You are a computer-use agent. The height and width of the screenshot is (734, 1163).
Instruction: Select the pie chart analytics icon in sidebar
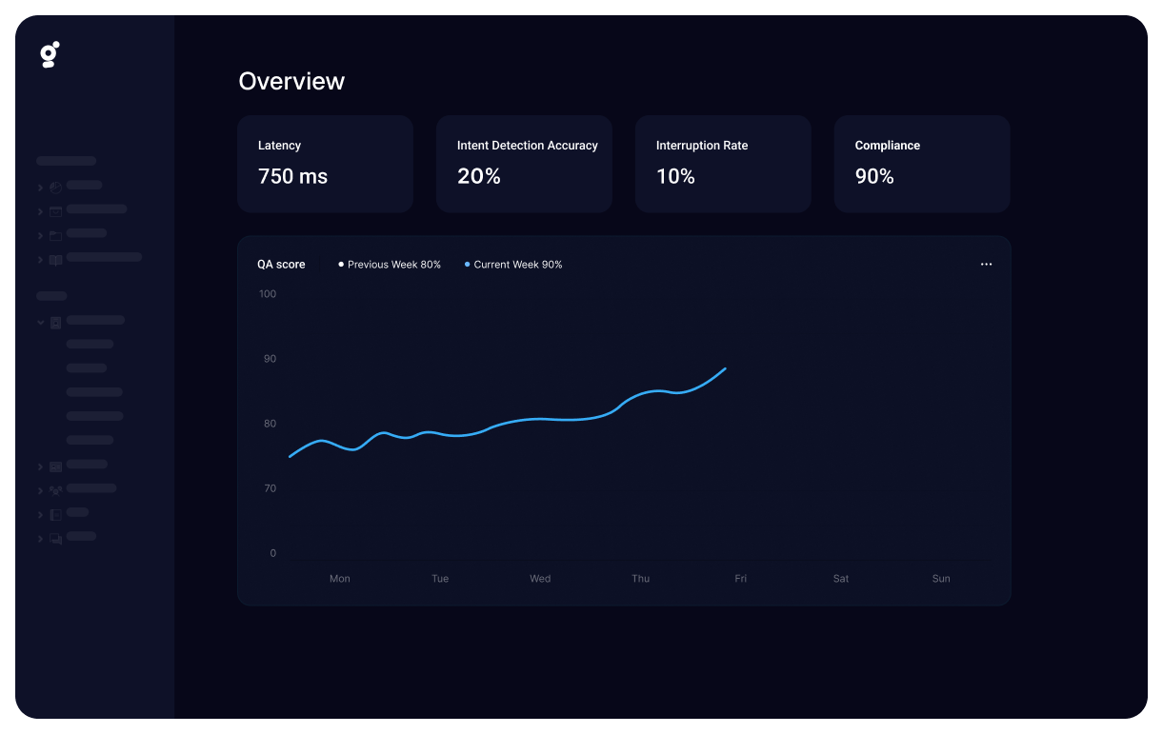coord(54,186)
